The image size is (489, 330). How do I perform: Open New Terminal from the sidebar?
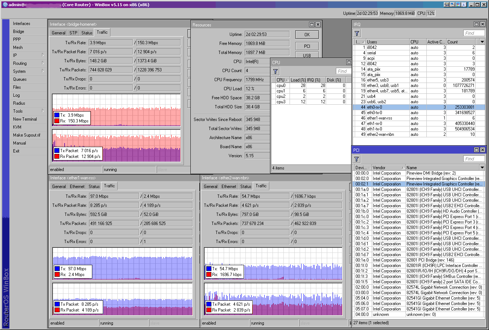[x=25, y=119]
